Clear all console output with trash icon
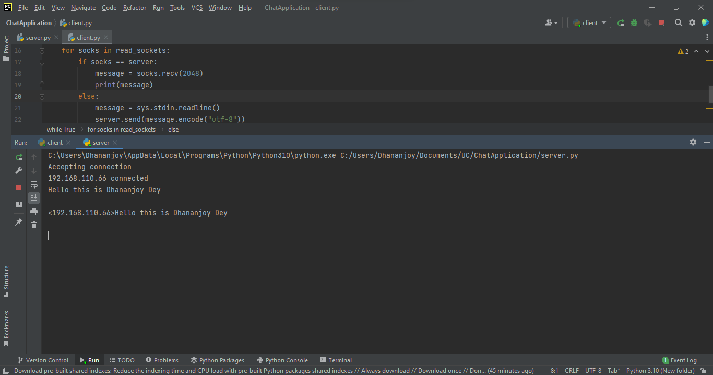 (x=34, y=225)
